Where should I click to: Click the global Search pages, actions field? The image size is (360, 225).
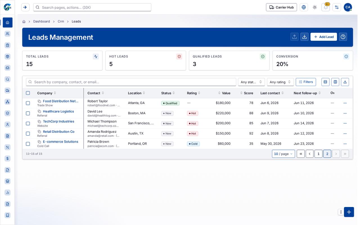92,7
